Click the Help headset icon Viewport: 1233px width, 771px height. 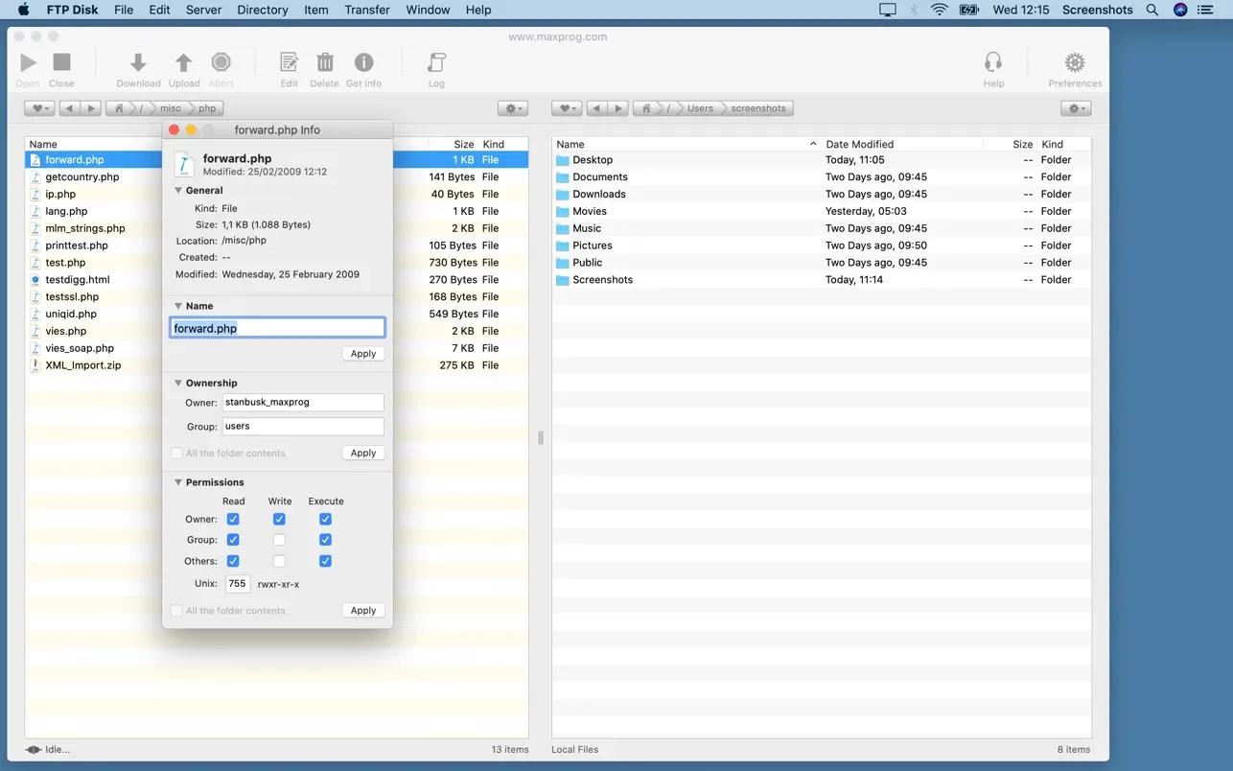[993, 63]
